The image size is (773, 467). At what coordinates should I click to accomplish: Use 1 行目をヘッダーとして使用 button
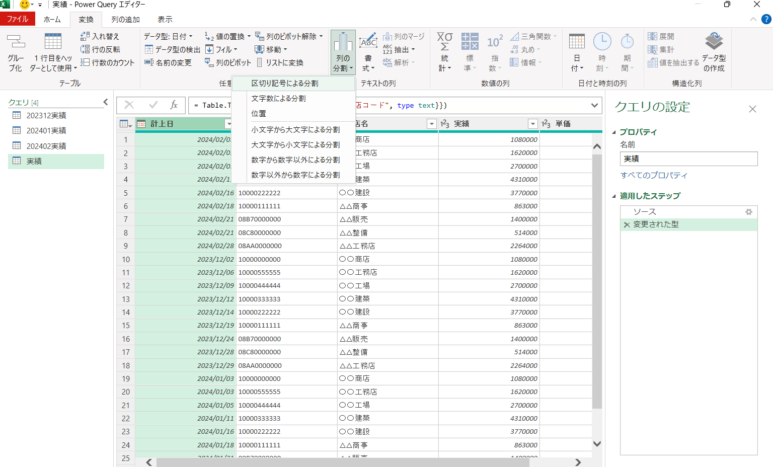[x=53, y=53]
